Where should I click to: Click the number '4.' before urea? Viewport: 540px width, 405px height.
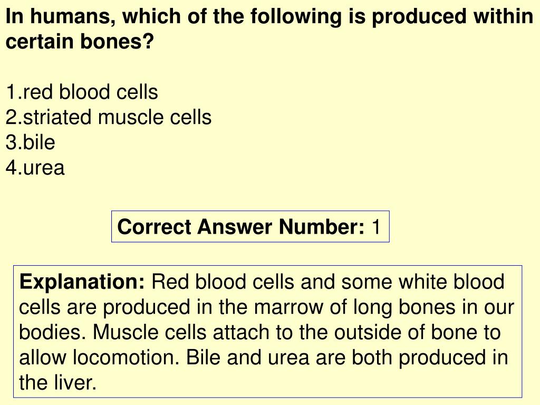coord(14,168)
